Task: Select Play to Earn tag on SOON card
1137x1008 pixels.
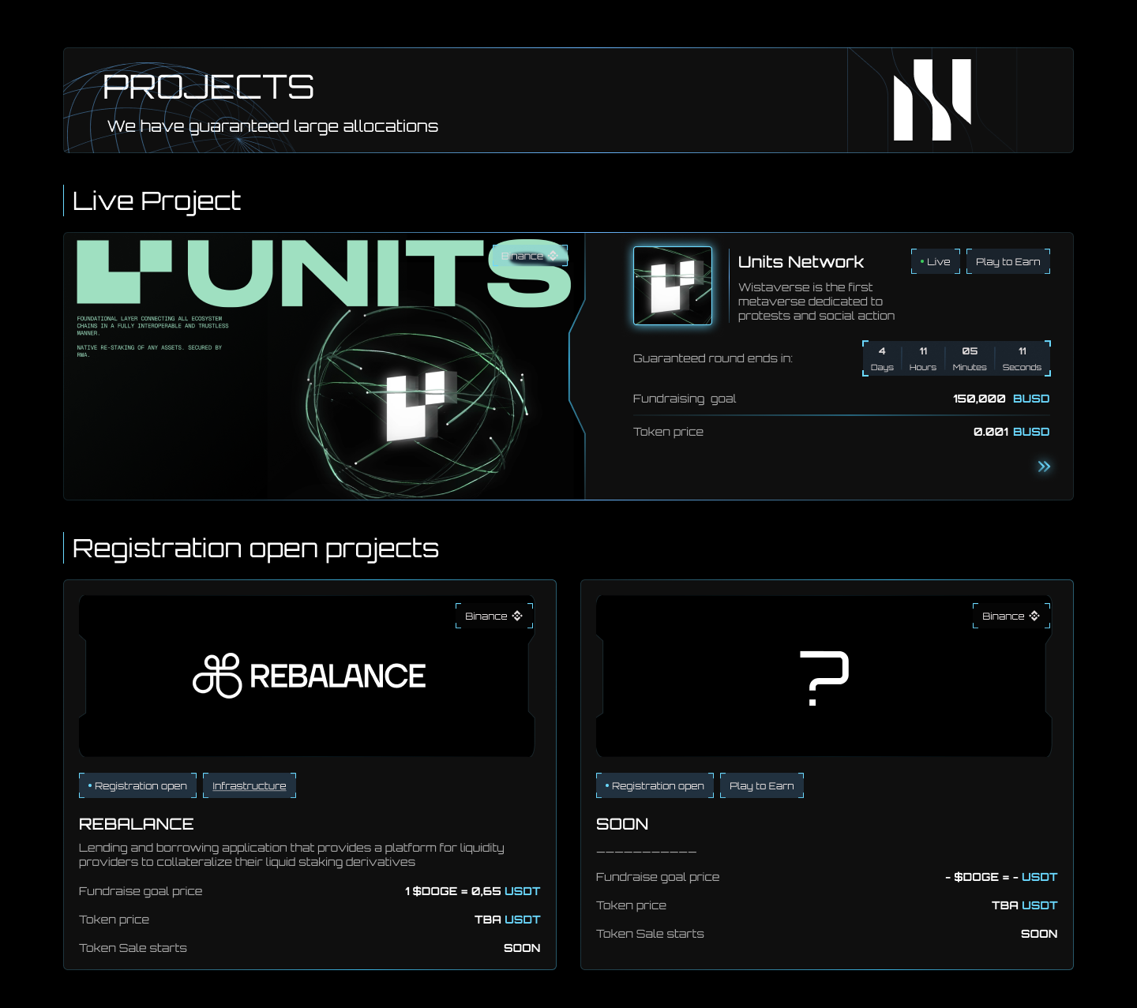Action: [x=762, y=785]
